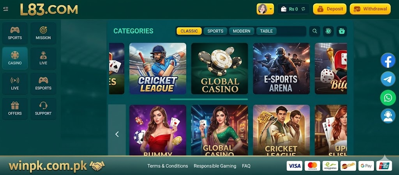This screenshot has height=175, width=399.
Task: Open the search icon in Categories bar
Action: click(315, 31)
